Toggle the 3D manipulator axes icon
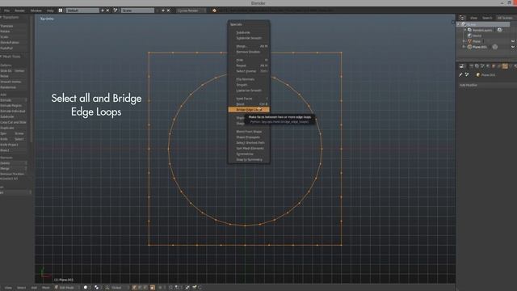The width and height of the screenshot is (517, 291). (107, 288)
